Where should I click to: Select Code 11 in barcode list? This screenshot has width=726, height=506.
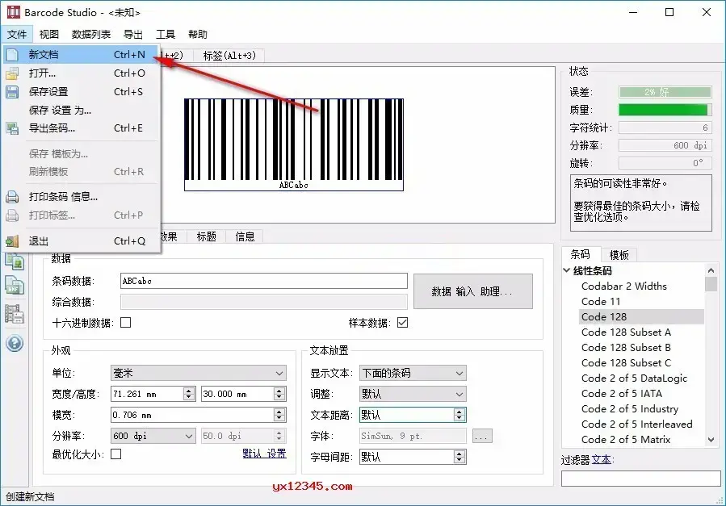[601, 301]
